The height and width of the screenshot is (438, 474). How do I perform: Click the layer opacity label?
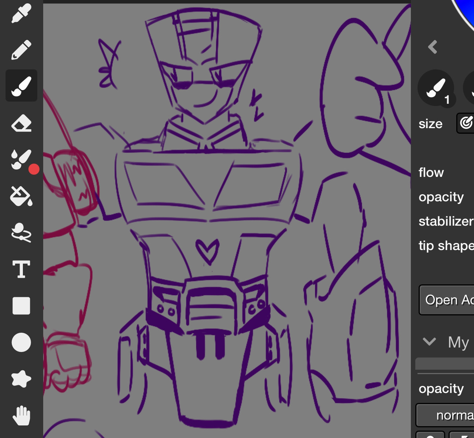[x=441, y=389]
